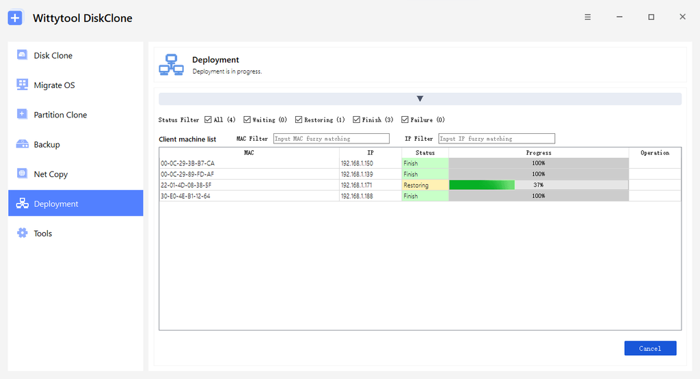The width and height of the screenshot is (700, 379).
Task: Click the Wittytool DiskClone logo icon
Action: (15, 18)
